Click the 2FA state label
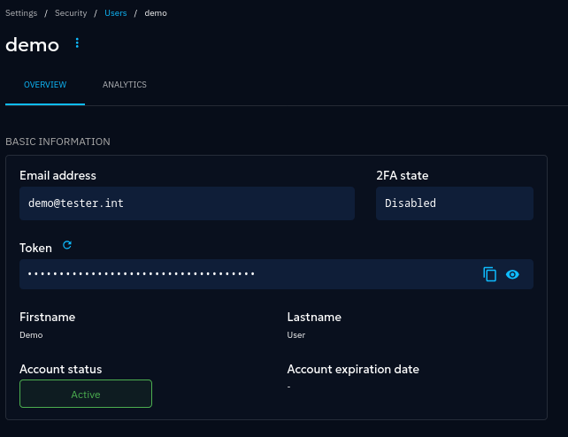Screen dimensions: 568x437 pyautogui.click(x=402, y=176)
